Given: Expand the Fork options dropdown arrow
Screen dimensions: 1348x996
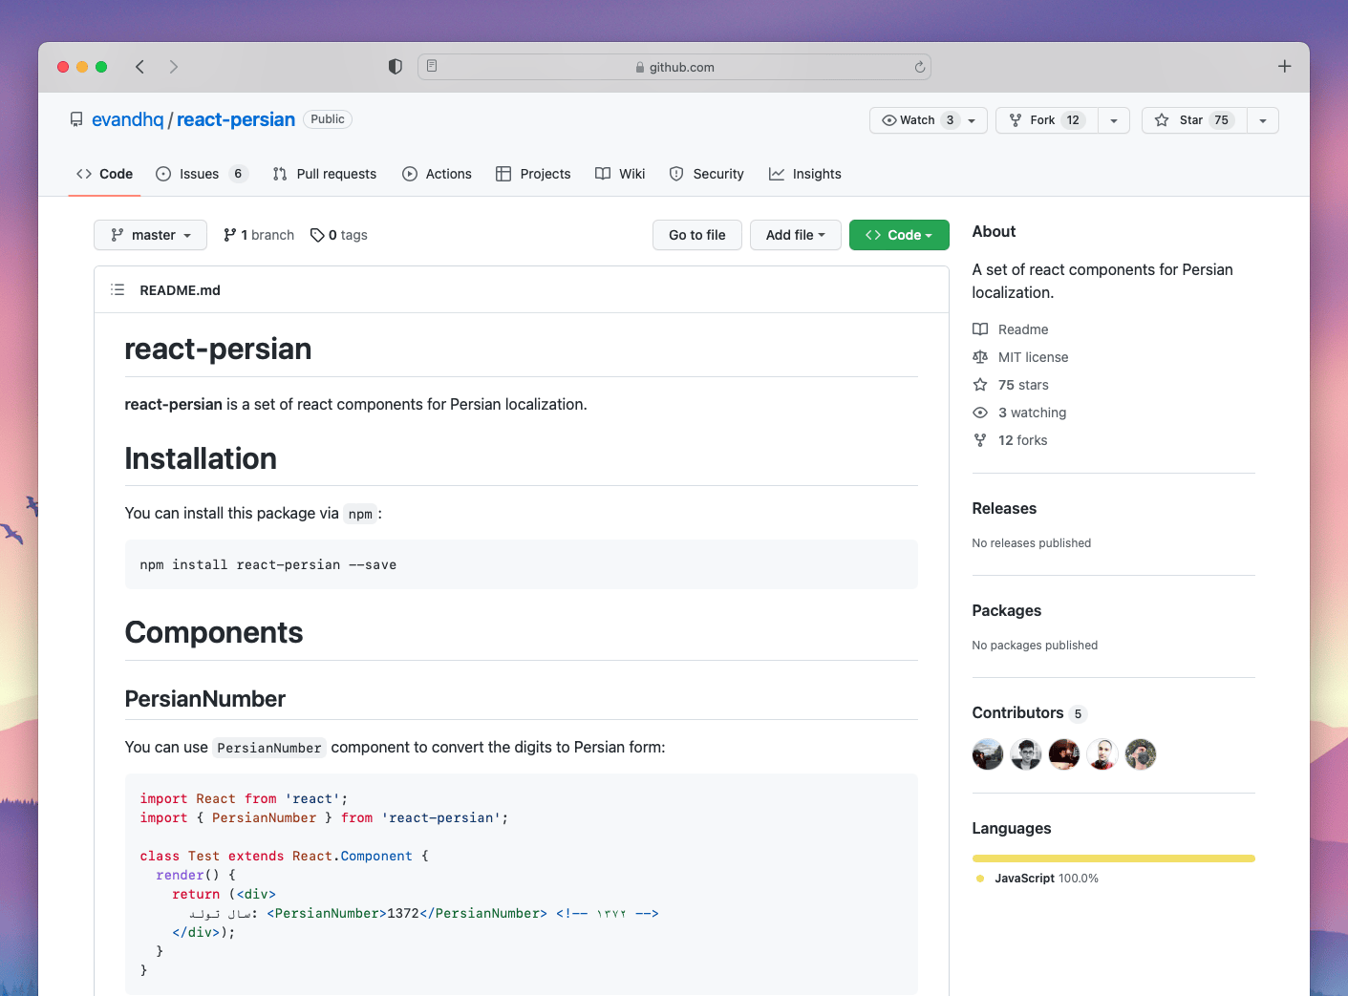Looking at the screenshot, I should [x=1114, y=120].
